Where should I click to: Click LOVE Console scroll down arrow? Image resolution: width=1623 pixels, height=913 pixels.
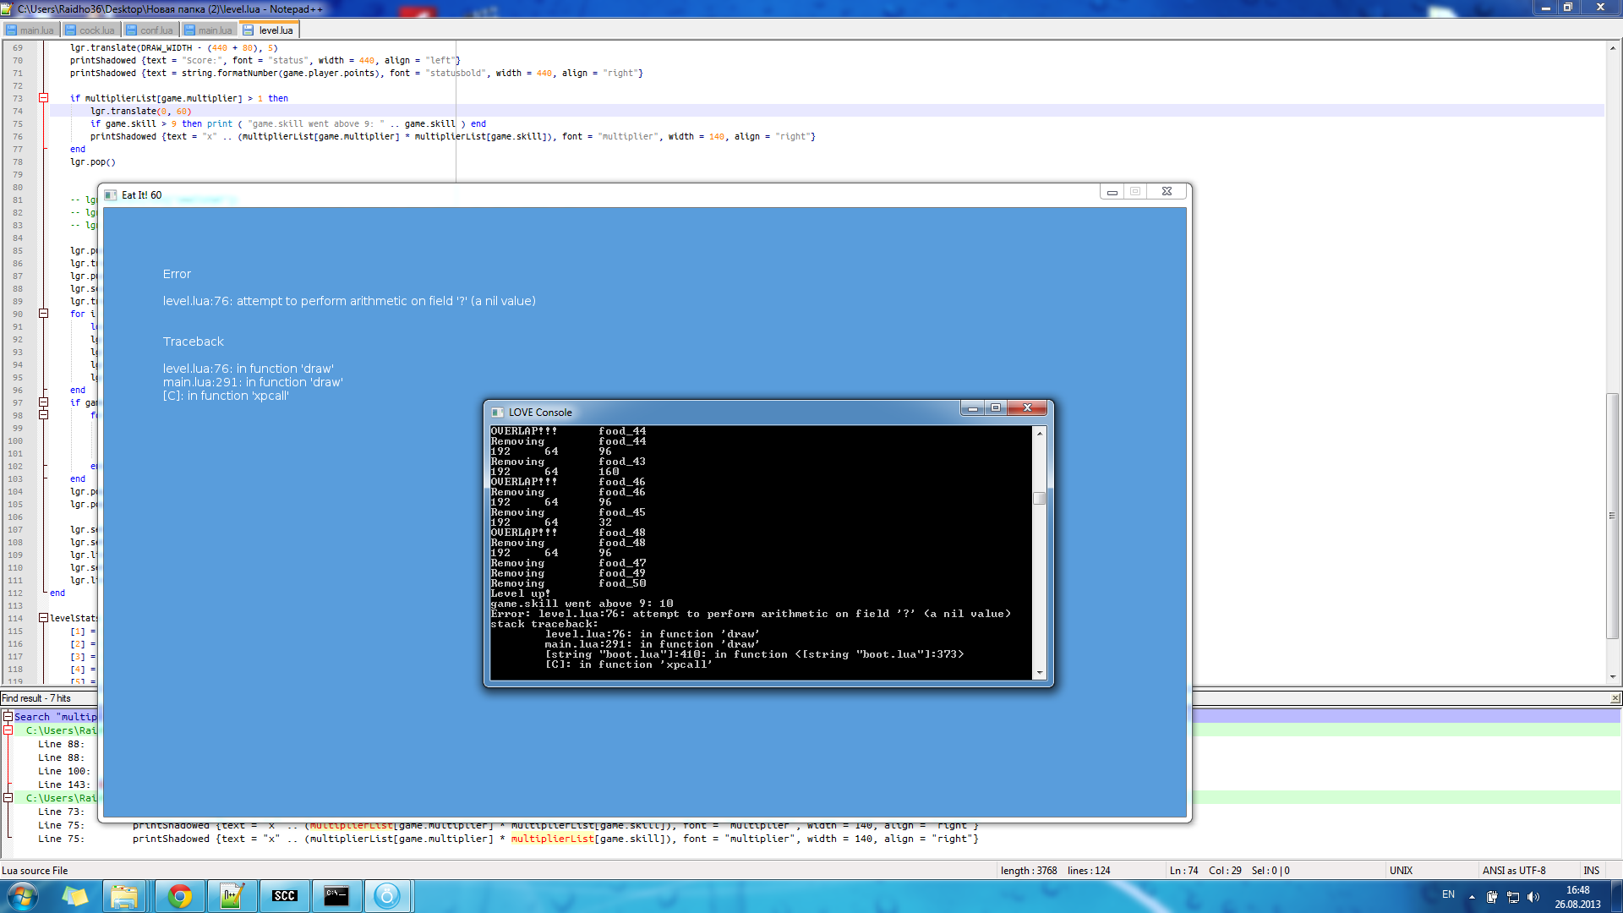(1040, 673)
